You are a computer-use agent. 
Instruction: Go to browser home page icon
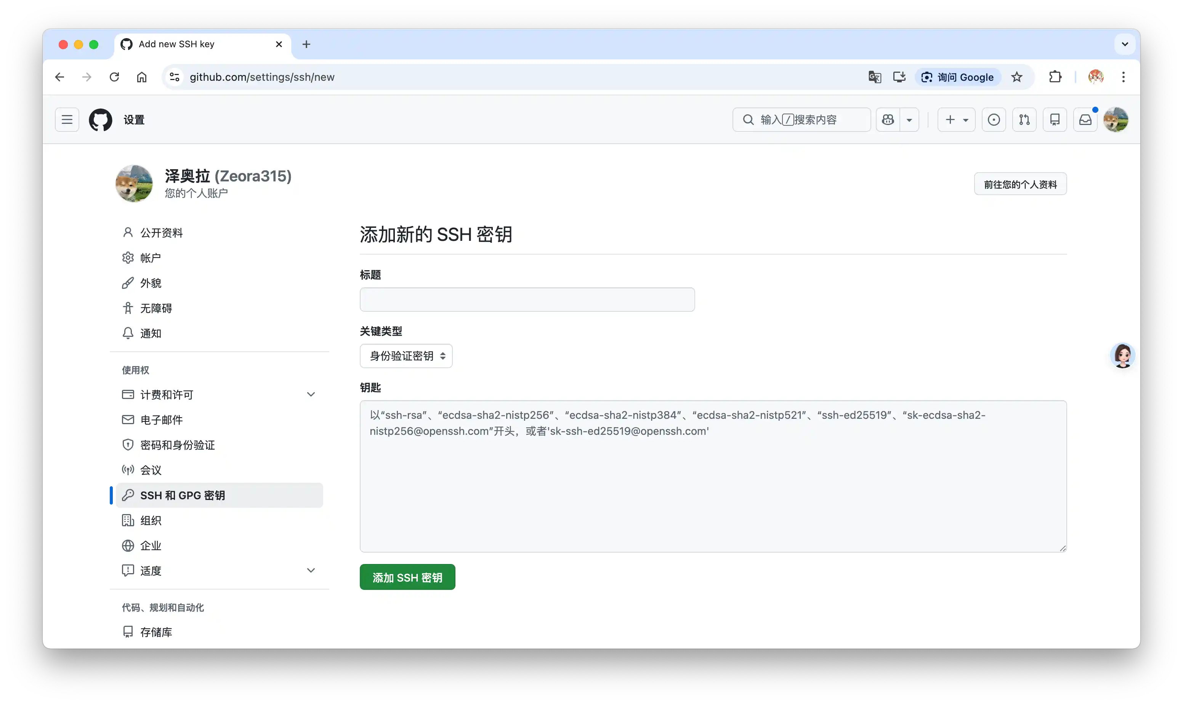coord(141,77)
